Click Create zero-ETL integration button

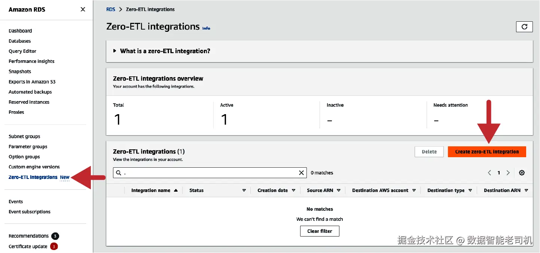(486, 152)
